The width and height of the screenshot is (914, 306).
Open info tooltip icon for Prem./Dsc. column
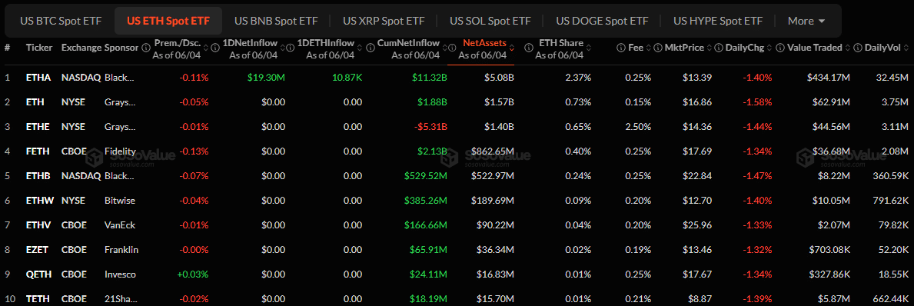[x=146, y=48]
